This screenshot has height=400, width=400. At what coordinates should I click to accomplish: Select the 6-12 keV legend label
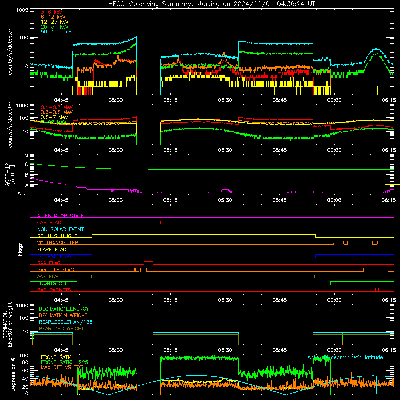(53, 17)
